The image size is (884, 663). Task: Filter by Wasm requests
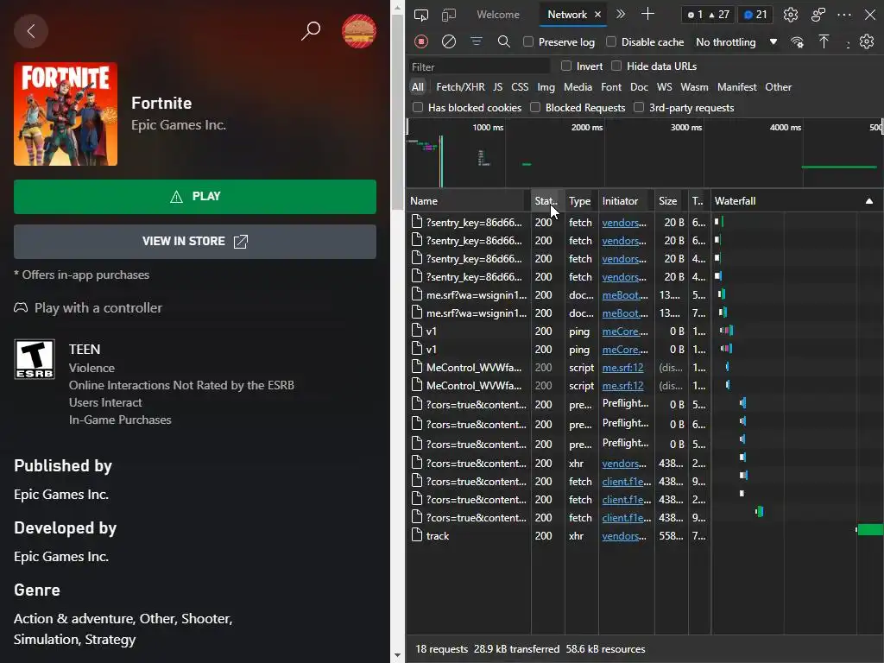pos(694,87)
